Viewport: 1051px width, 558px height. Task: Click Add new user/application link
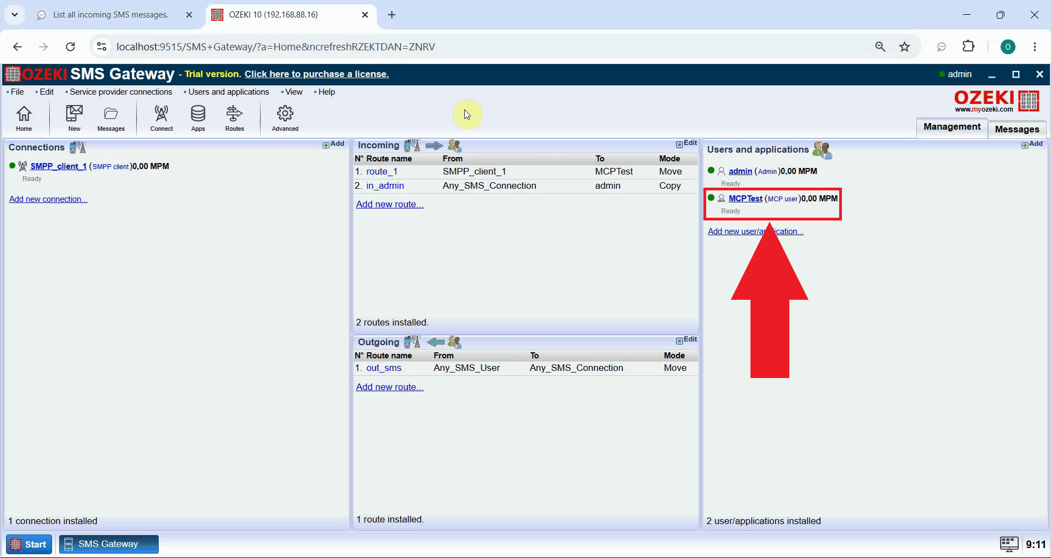pos(755,231)
